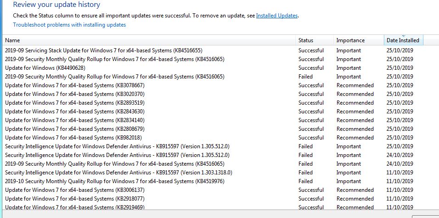This screenshot has height=218, width=439.
Task: Click Troubleshoot problems with installing updates
Action: 69,25
